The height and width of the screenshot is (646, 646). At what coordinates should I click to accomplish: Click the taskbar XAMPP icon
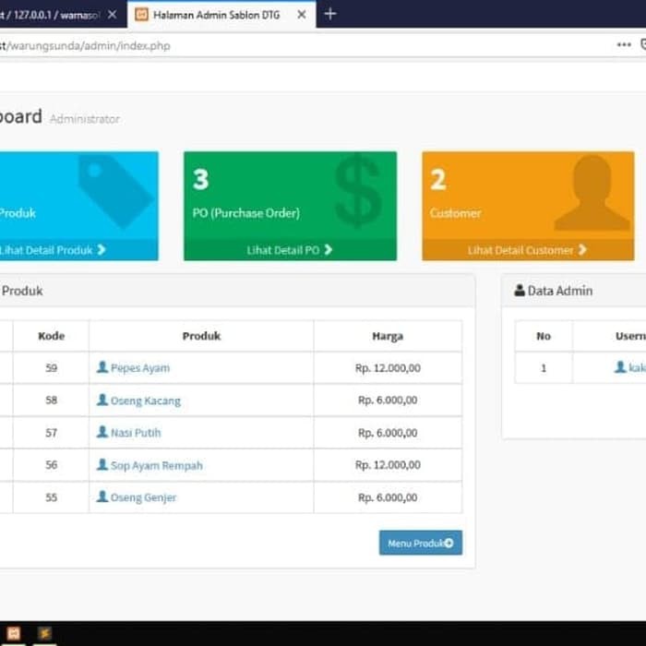(x=44, y=634)
